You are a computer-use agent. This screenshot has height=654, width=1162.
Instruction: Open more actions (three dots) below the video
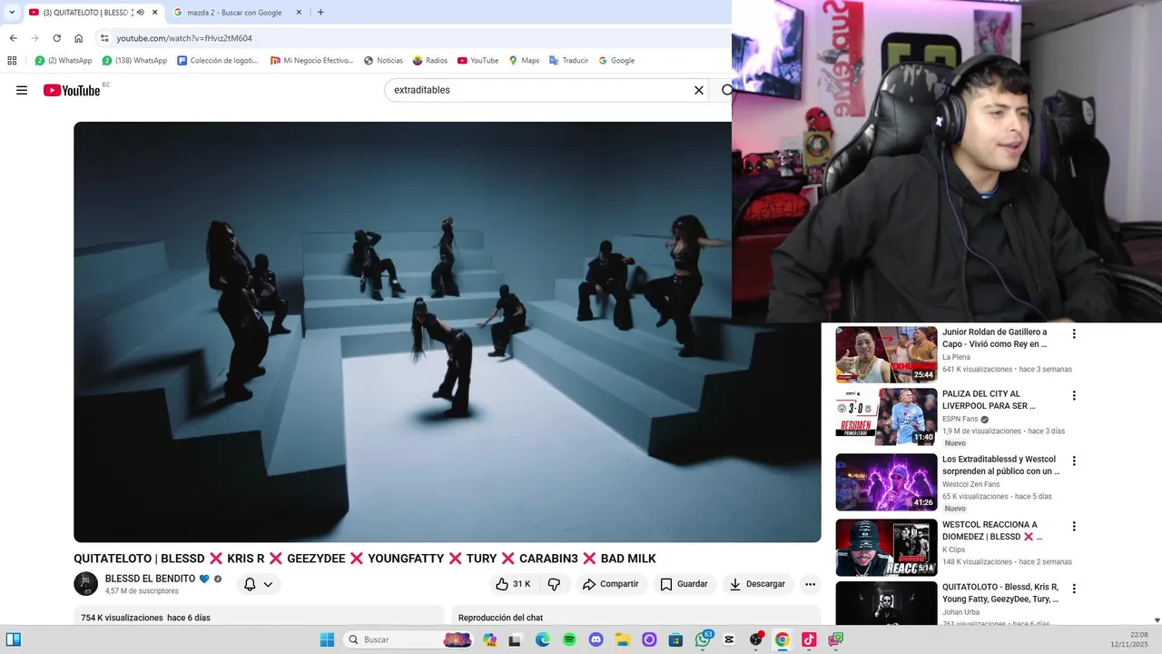811,584
